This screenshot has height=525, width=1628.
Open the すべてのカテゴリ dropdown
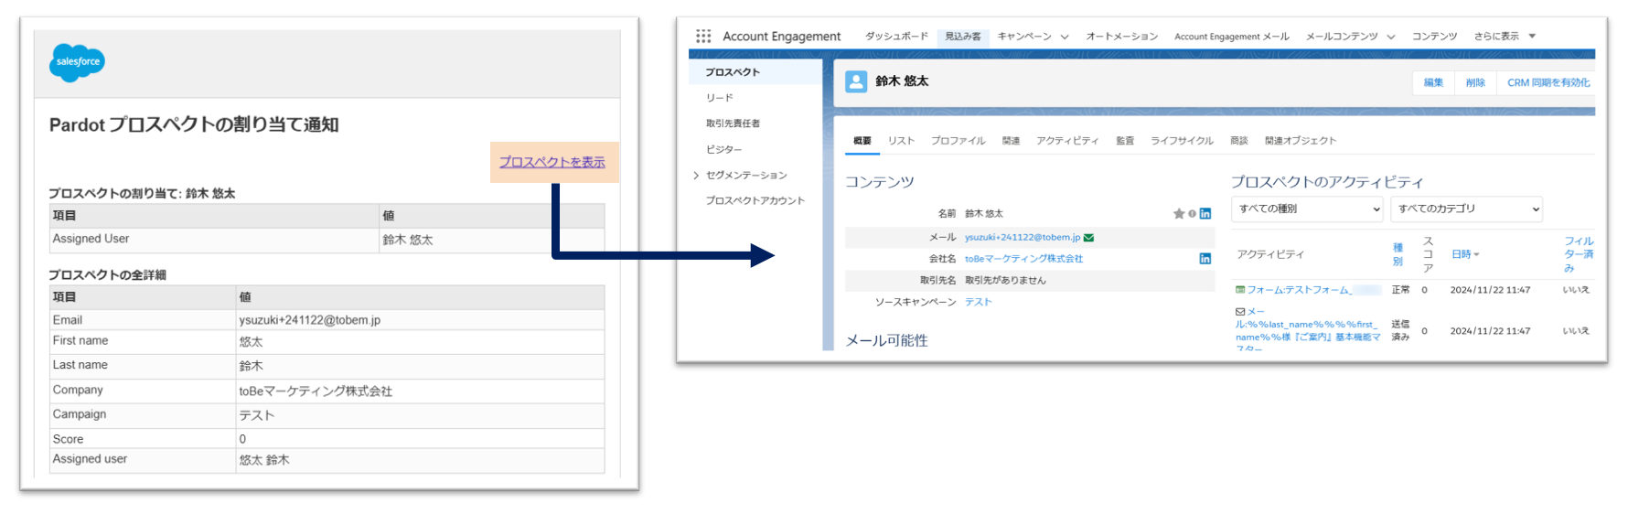click(x=1466, y=209)
